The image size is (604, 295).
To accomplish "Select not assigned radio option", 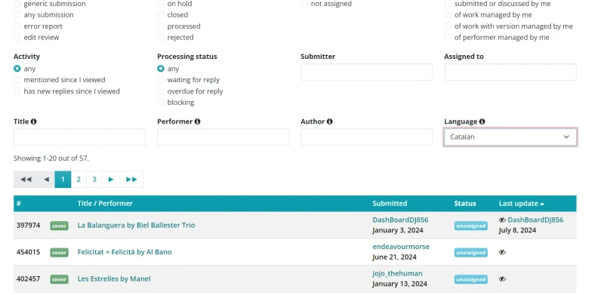I will point(304,4).
